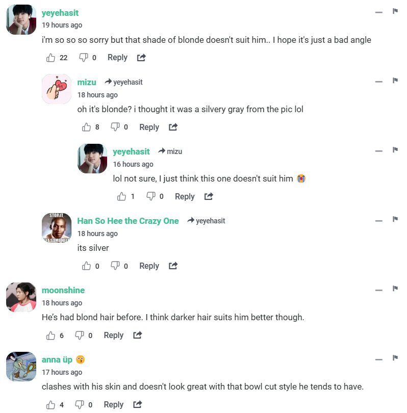Reply to anna üp's comment

pos(113,404)
